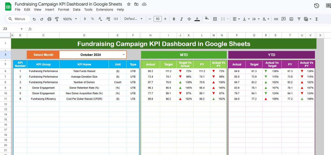The width and height of the screenshot is (331, 155).
Task: Open text wrapping dropdown
Action: click(x=256, y=19)
